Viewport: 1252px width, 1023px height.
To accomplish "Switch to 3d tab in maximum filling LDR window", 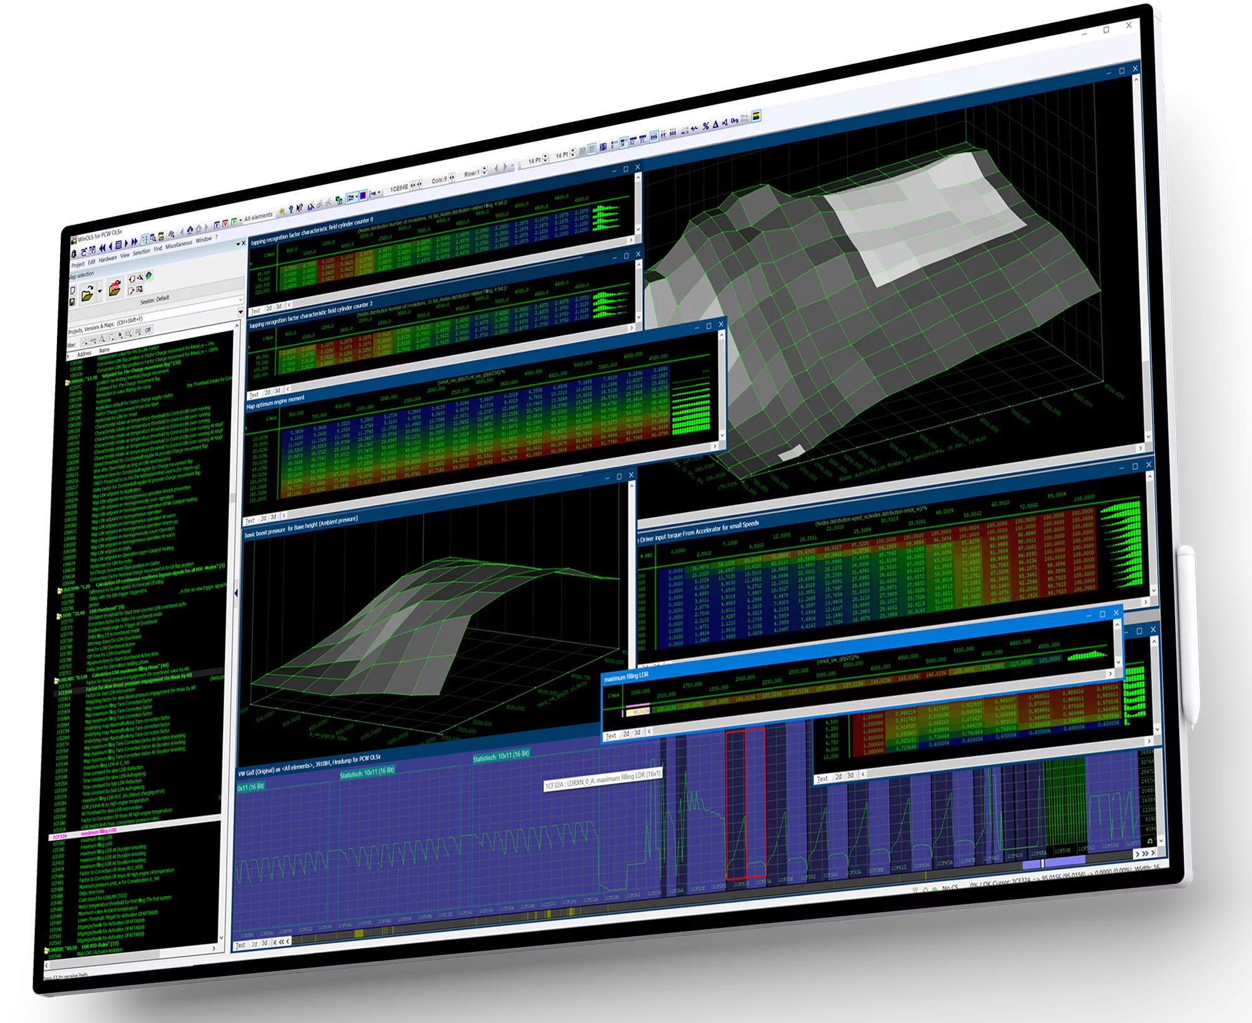I will point(637,733).
